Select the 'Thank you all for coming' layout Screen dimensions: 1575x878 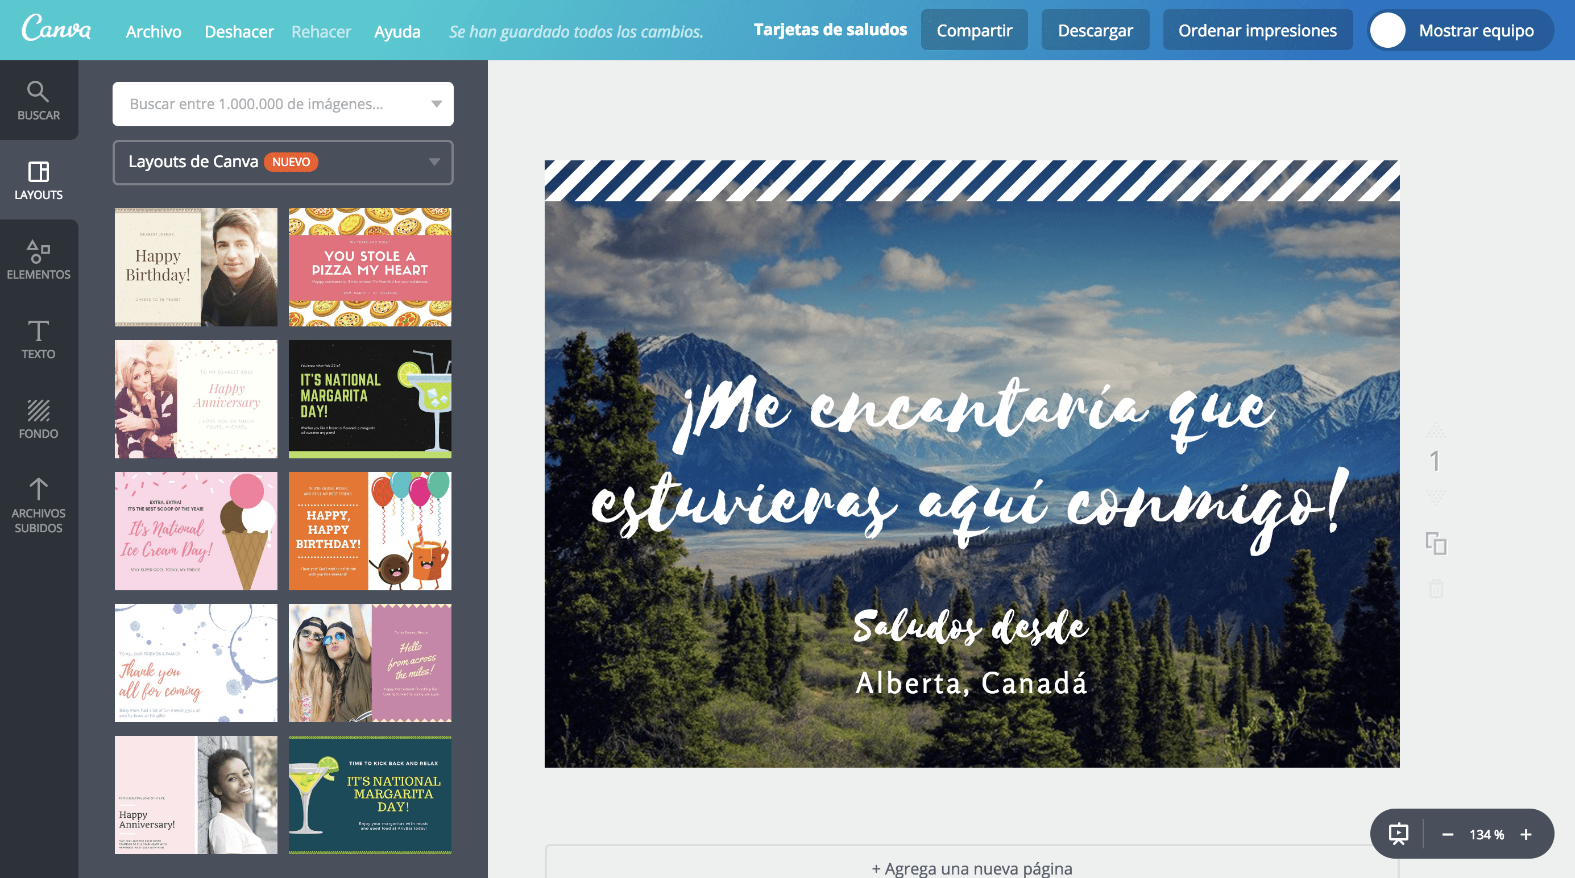click(196, 663)
